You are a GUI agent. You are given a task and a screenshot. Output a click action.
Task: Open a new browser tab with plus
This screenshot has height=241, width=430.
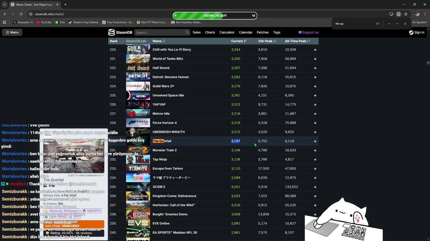[65, 5]
